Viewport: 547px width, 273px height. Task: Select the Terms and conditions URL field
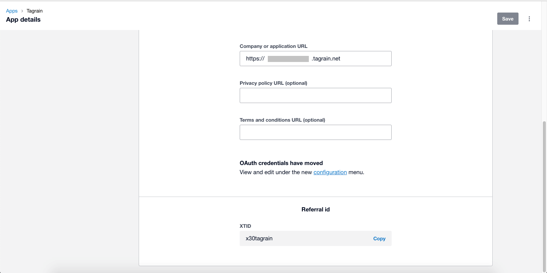coord(315,132)
